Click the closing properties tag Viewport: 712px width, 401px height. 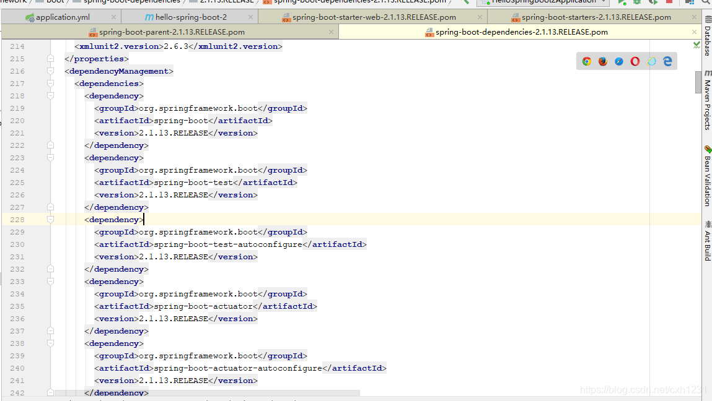click(x=97, y=59)
